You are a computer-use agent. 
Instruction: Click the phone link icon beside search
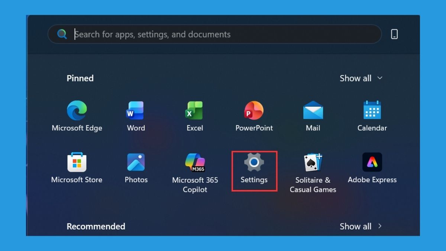[x=394, y=34]
